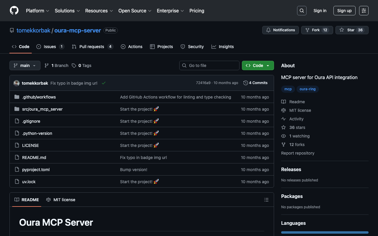Click the commit history clock icon
This screenshot has height=236, width=378.
click(x=245, y=83)
